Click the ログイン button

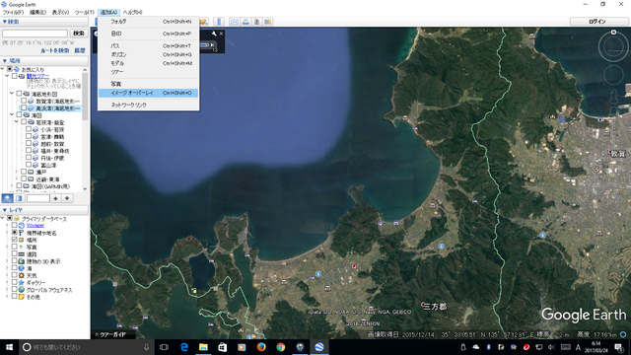[596, 22]
